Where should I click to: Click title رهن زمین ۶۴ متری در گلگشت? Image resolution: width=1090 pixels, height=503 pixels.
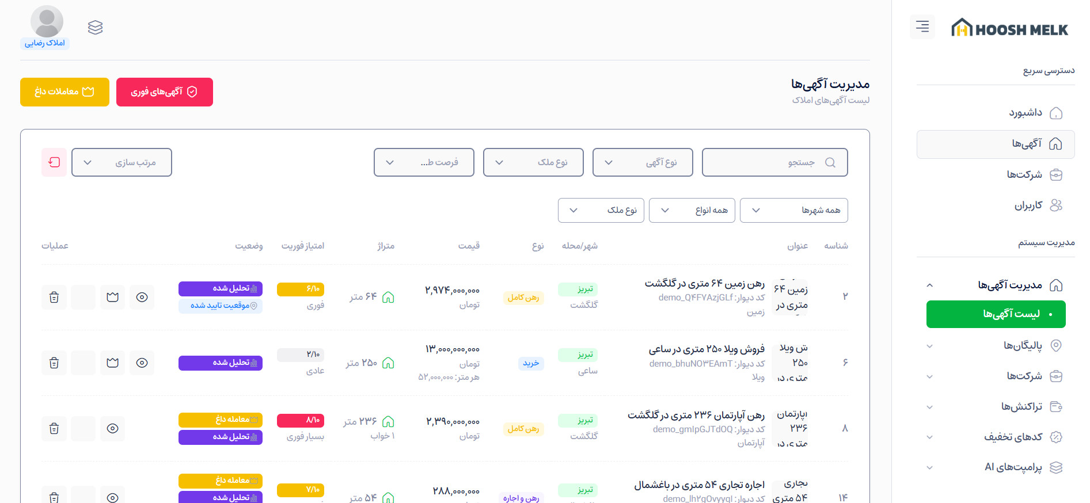[705, 283]
